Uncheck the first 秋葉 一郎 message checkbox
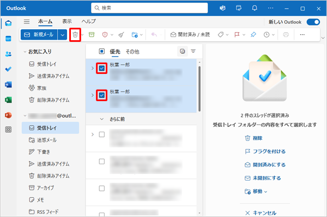Screen dimensions: 327x217 (x=102, y=68)
